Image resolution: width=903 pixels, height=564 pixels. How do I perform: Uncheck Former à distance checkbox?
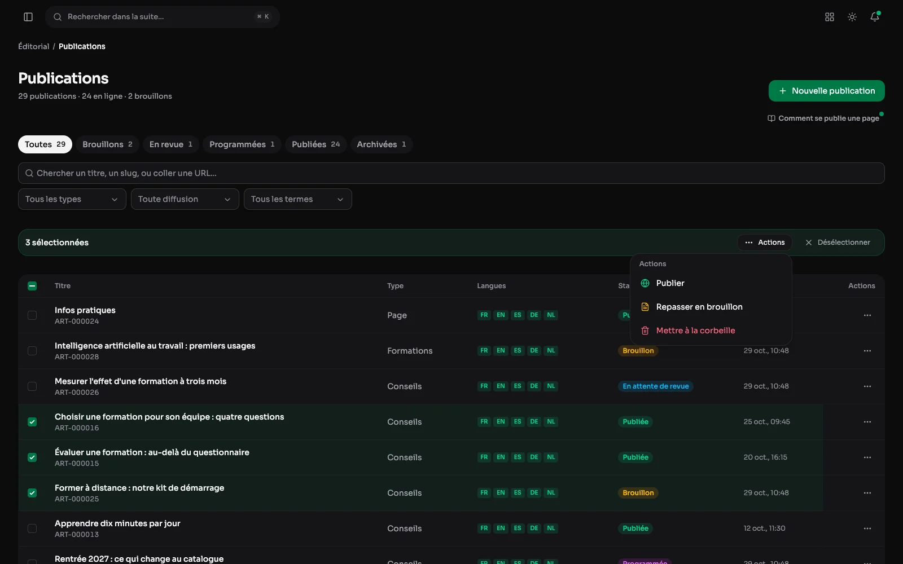(32, 493)
